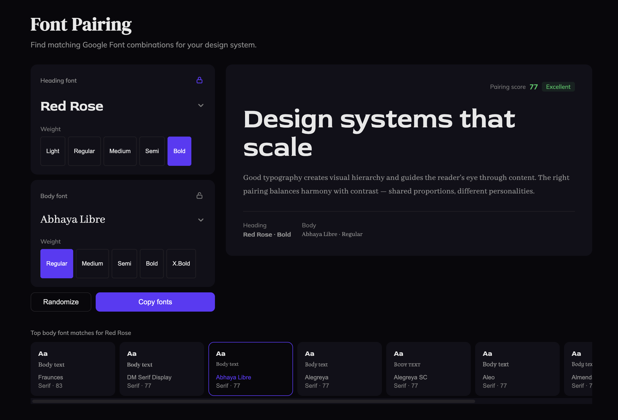Set body weight to Medium
This screenshot has height=420, width=618.
[92, 264]
